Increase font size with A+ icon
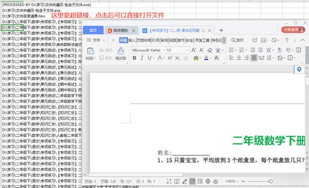This screenshot has height=188, width=309. point(194,50)
